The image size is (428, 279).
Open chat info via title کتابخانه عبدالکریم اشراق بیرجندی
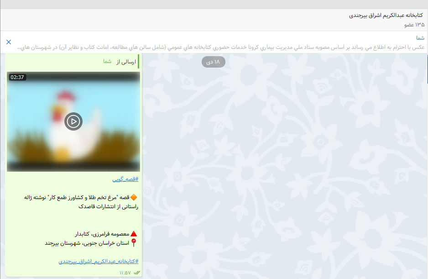coord(386,16)
